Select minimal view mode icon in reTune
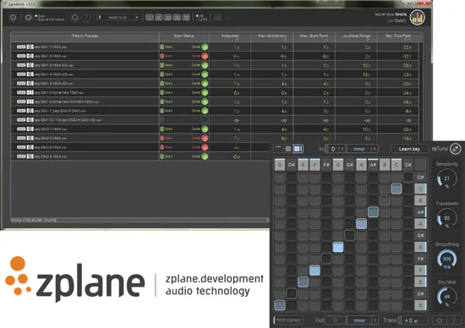 (x=278, y=149)
